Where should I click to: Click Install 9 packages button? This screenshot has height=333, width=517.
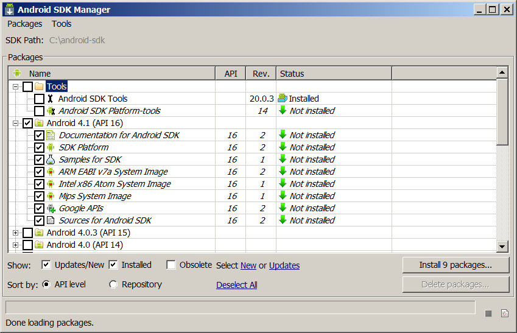coord(455,265)
